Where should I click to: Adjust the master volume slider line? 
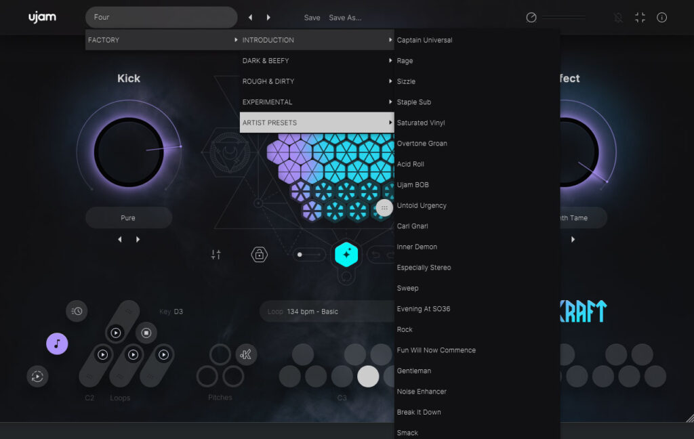tap(564, 17)
